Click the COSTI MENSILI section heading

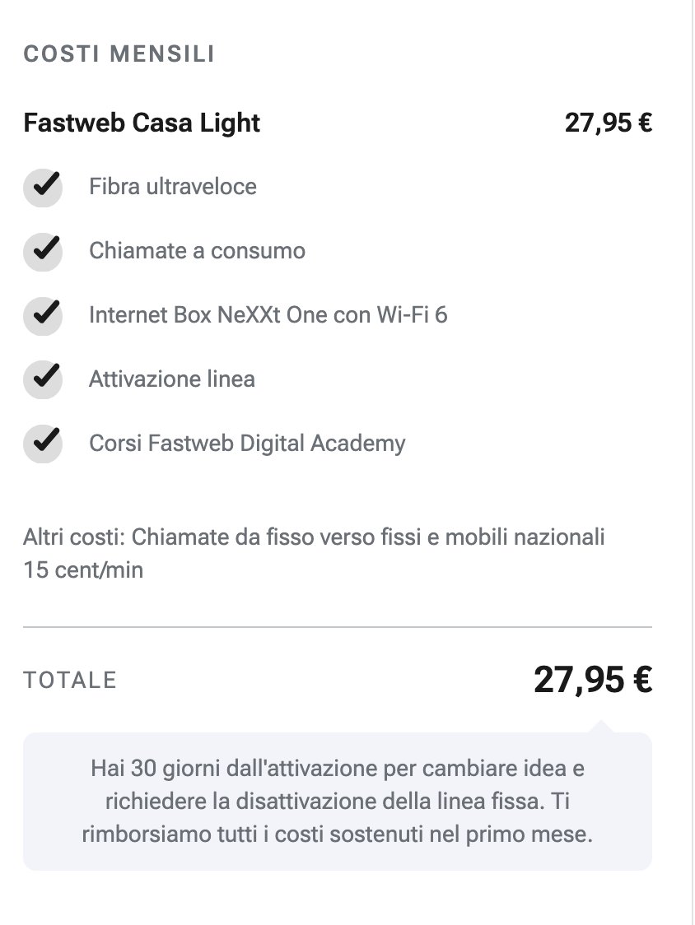119,54
